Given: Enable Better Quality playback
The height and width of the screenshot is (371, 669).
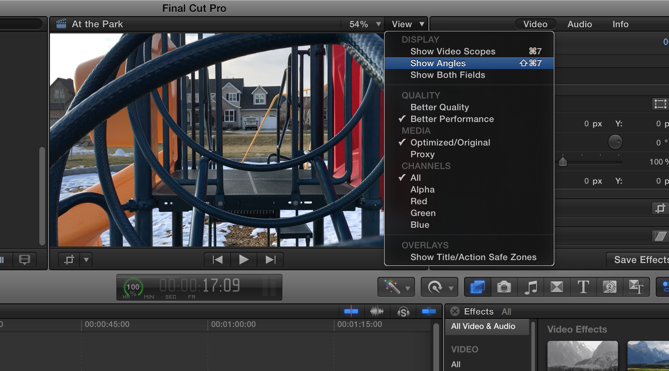Looking at the screenshot, I should [x=469, y=107].
